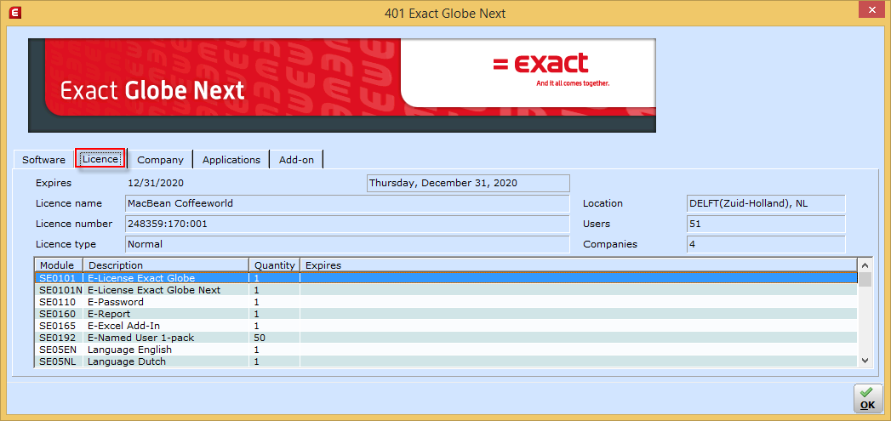Click the Licence number field

[x=347, y=224]
